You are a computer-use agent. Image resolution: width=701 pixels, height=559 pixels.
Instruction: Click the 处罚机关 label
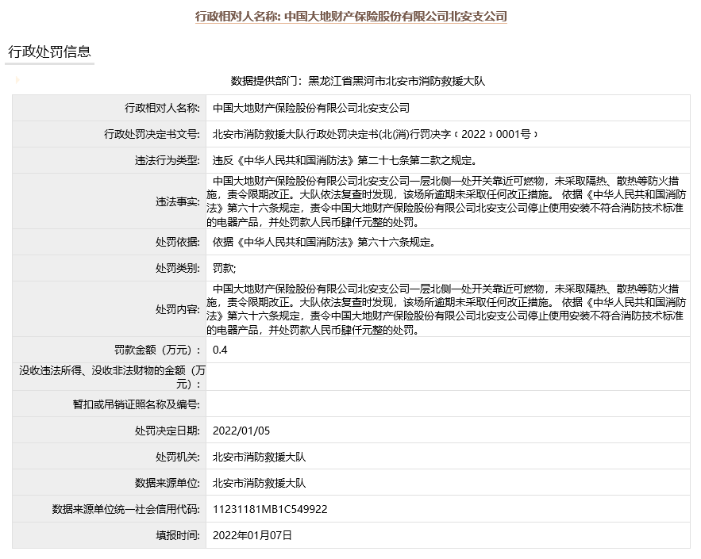[x=178, y=458]
